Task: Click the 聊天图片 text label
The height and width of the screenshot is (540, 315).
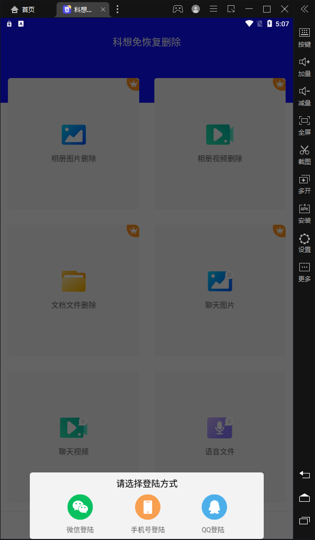Action: point(220,305)
